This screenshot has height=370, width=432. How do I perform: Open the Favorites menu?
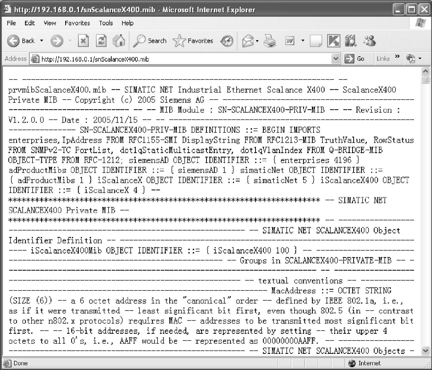coord(77,23)
